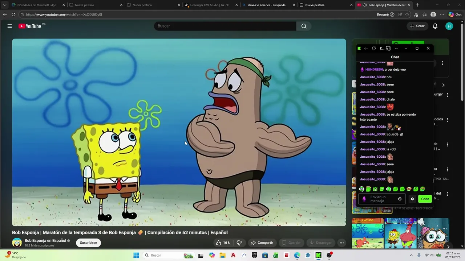465x261 pixels.
Task: Click the Compartir share button
Action: pos(262,243)
